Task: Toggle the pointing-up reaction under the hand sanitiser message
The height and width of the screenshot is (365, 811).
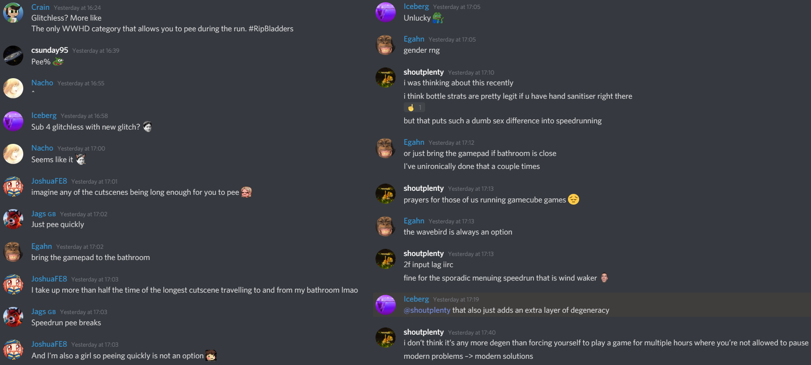Action: 414,107
